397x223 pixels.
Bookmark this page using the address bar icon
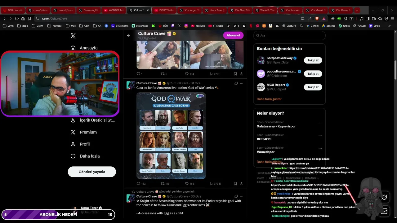point(29,19)
